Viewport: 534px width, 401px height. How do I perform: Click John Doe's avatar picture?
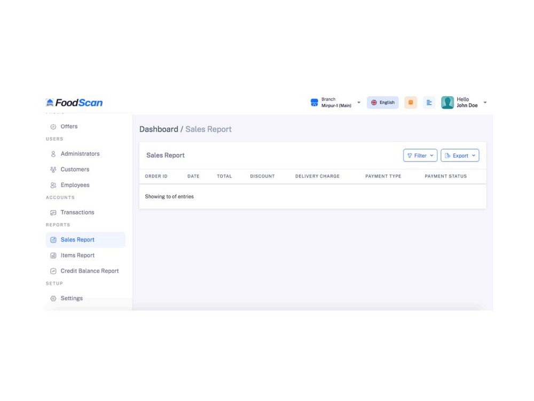click(x=447, y=102)
